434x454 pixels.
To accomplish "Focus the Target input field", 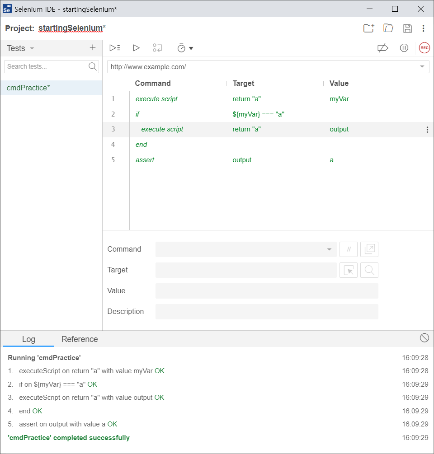I will (246, 270).
